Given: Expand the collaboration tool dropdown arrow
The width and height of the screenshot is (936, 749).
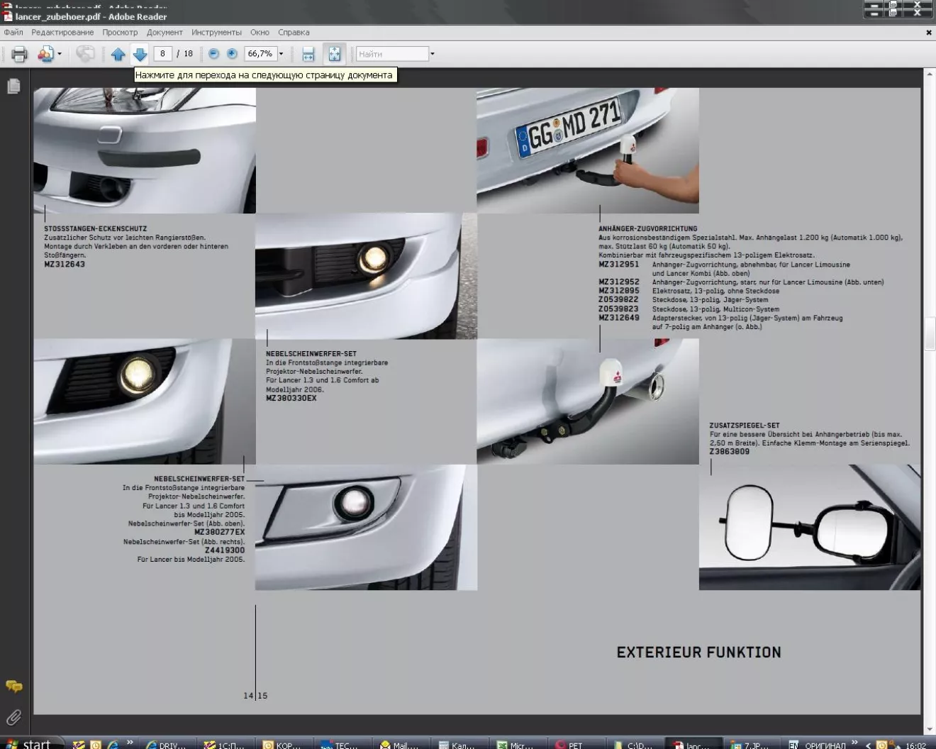Looking at the screenshot, I should coord(60,54).
